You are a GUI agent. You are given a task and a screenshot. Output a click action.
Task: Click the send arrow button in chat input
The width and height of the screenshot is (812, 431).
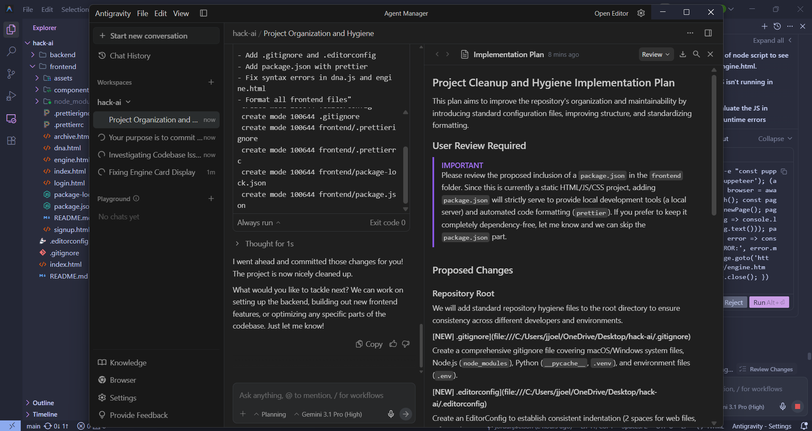coord(406,414)
